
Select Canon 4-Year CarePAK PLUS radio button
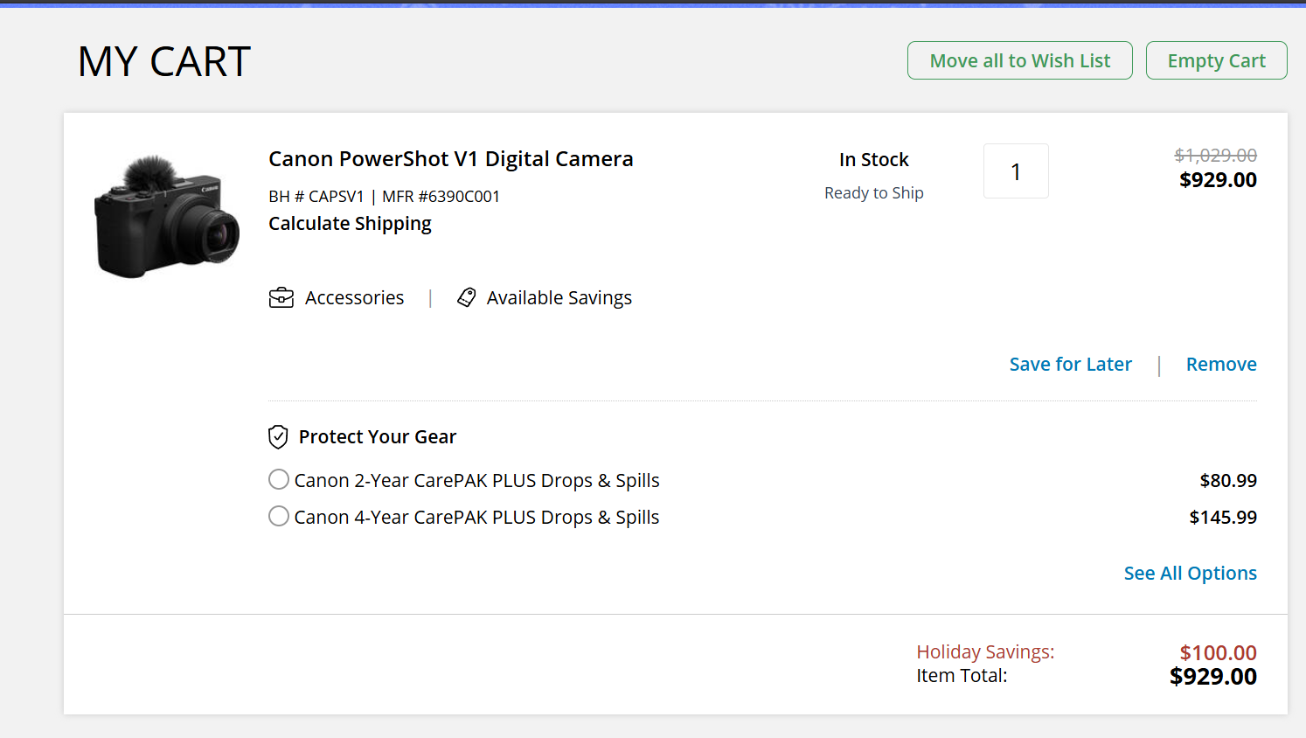point(279,516)
